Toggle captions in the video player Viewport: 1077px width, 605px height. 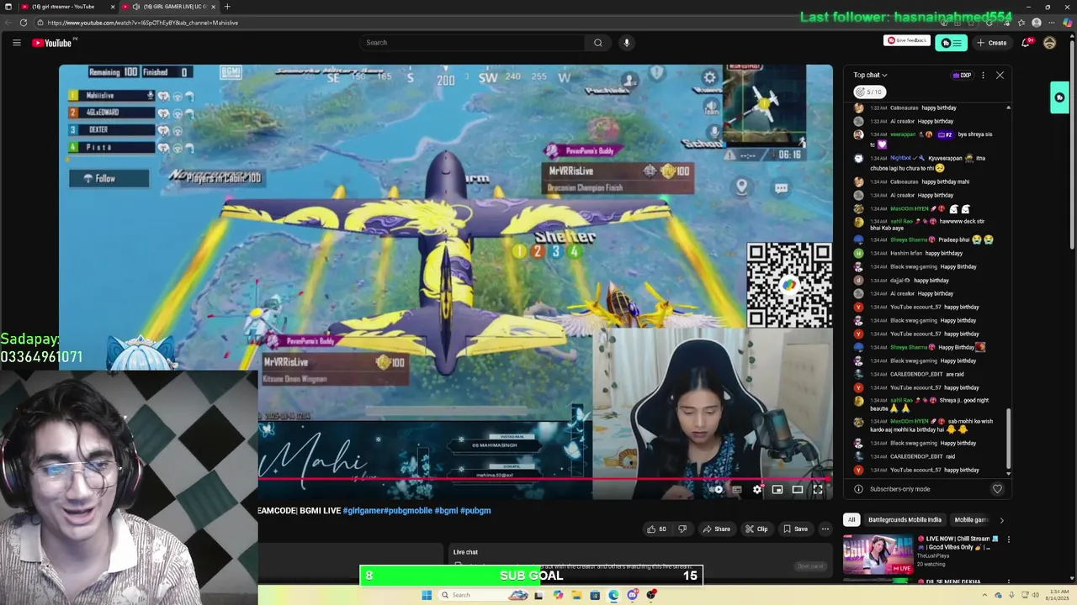pos(737,489)
